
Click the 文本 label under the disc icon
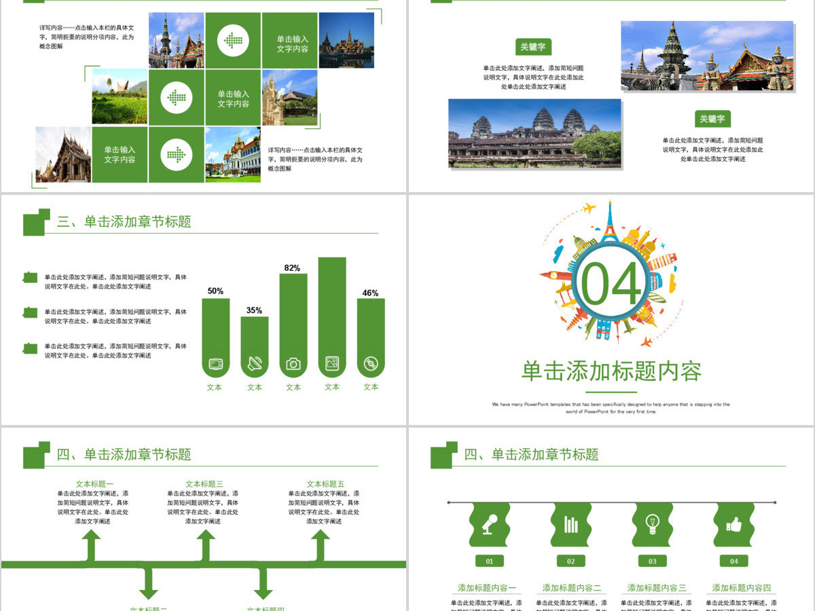[x=370, y=387]
